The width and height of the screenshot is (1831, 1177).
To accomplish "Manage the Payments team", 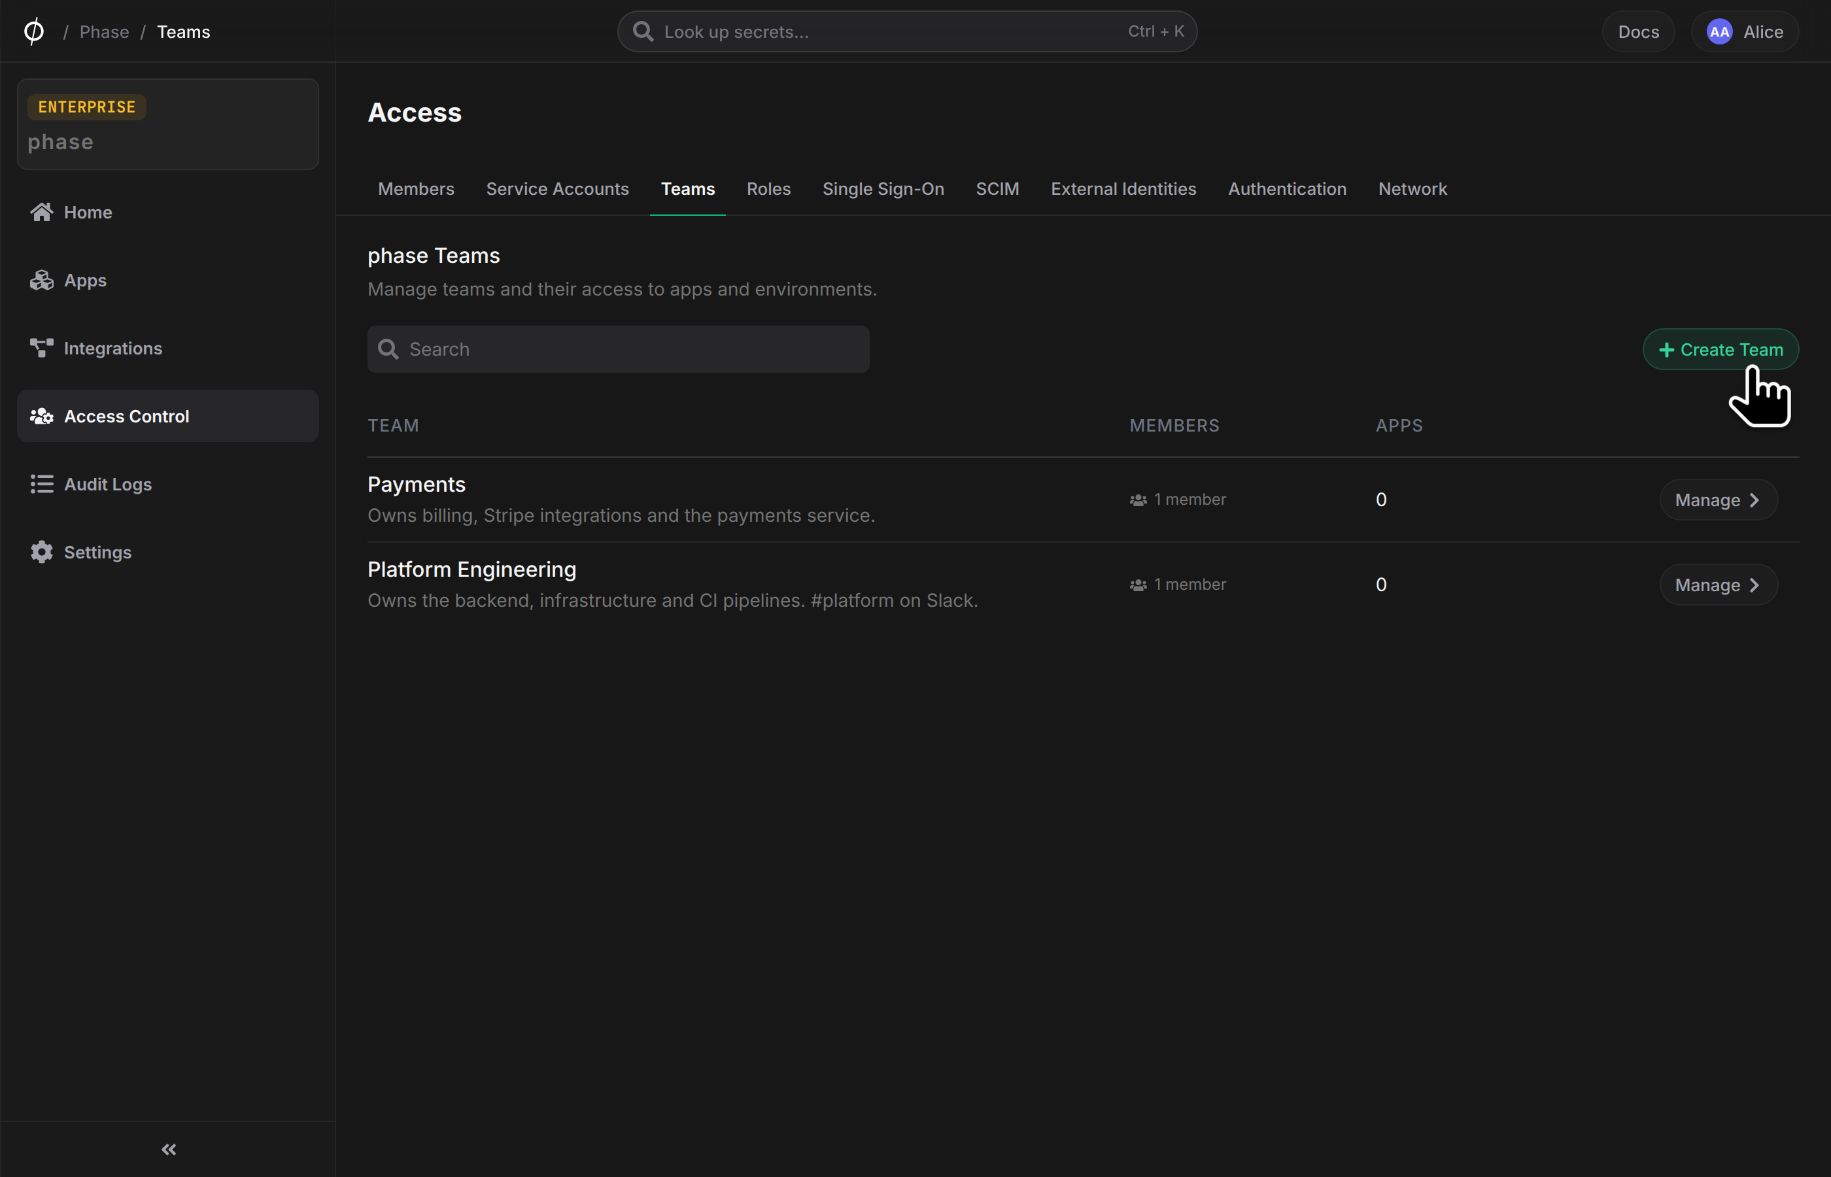I will coord(1718,500).
